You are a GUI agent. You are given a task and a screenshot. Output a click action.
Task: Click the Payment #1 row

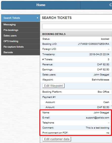76,97
